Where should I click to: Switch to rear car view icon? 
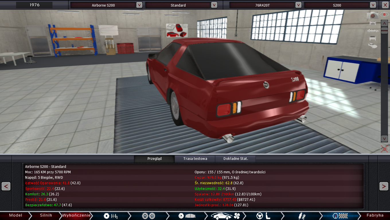(x=373, y=38)
